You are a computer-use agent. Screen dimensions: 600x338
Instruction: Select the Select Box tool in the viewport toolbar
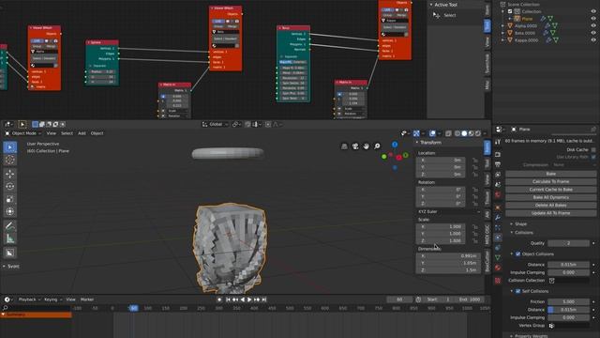point(10,147)
